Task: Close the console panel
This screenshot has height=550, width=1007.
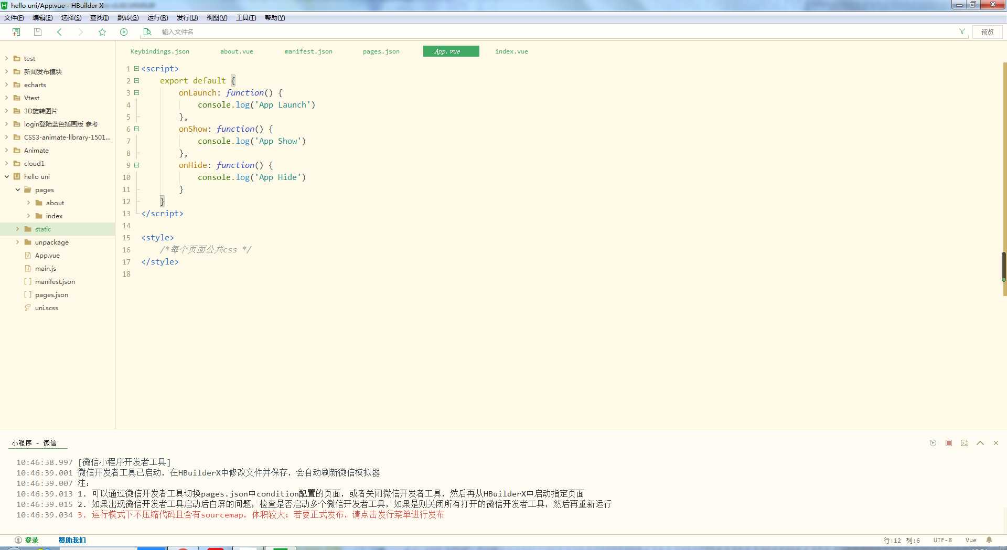Action: tap(996, 443)
